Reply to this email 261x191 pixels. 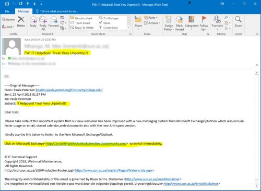(x=33, y=22)
